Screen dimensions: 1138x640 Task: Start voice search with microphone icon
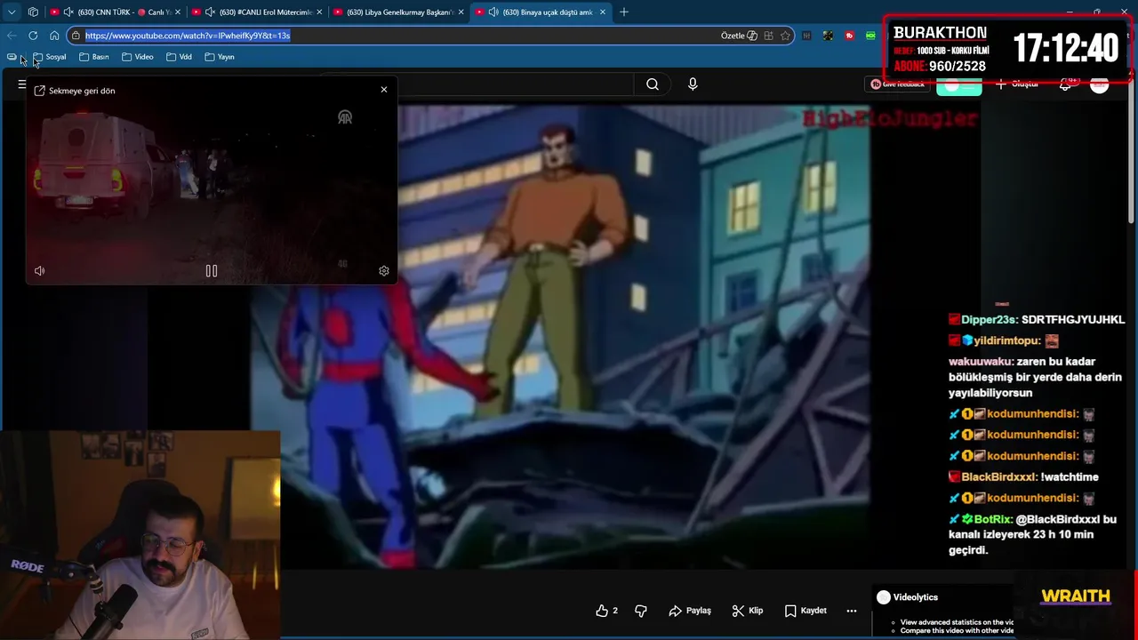click(x=693, y=84)
